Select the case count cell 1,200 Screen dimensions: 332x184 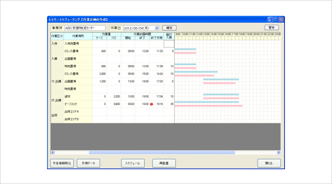coord(100,81)
